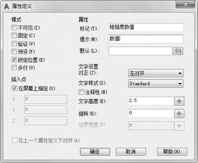Click the 标记 (Tag) input field

[146, 27]
